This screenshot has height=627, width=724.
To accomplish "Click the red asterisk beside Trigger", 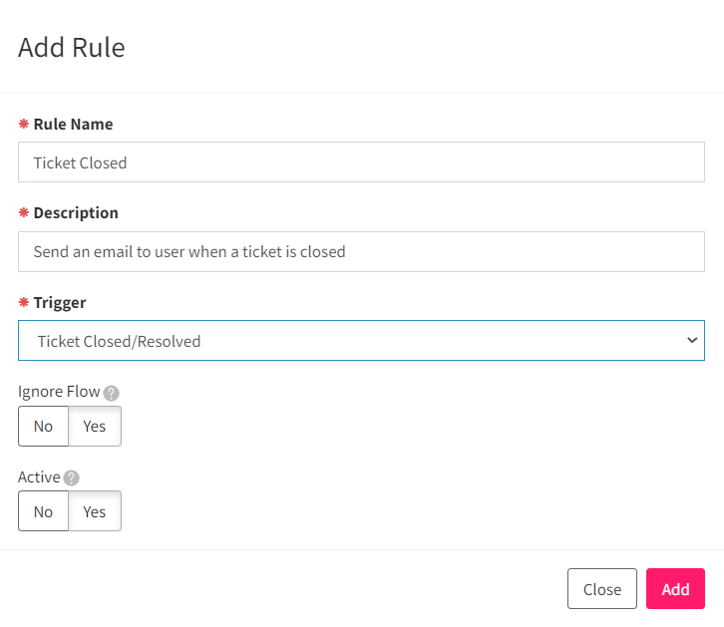I will (24, 302).
